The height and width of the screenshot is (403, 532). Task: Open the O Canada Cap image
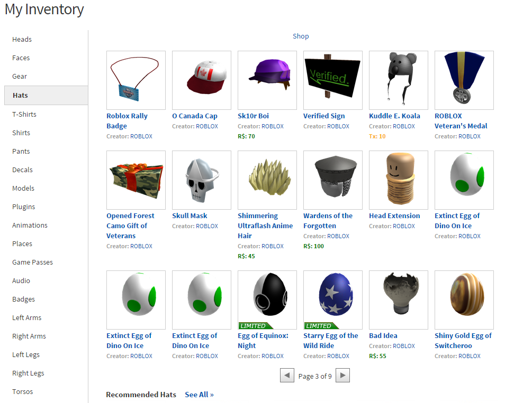click(202, 80)
